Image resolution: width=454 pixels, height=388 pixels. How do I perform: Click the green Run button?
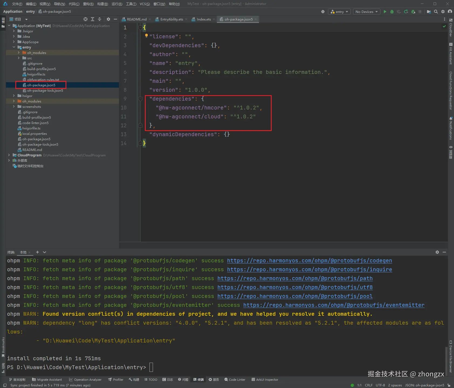385,12
